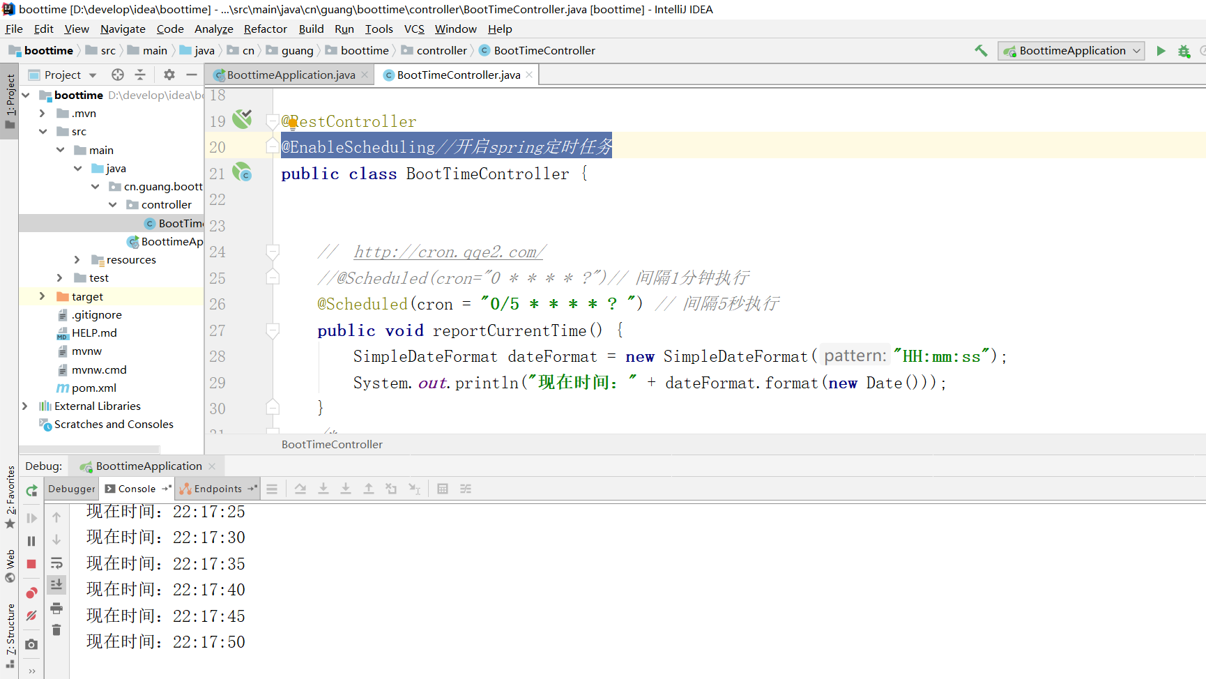Print console output with the printer icon
The height and width of the screenshot is (679, 1206).
click(56, 608)
